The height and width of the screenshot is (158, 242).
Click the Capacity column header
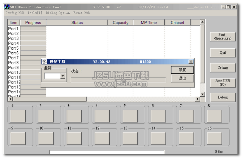point(120,22)
